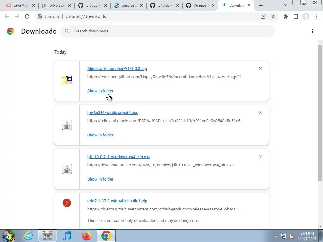323x242 pixels.
Task: Open Chrome's three-dot main menu
Action: point(316,16)
